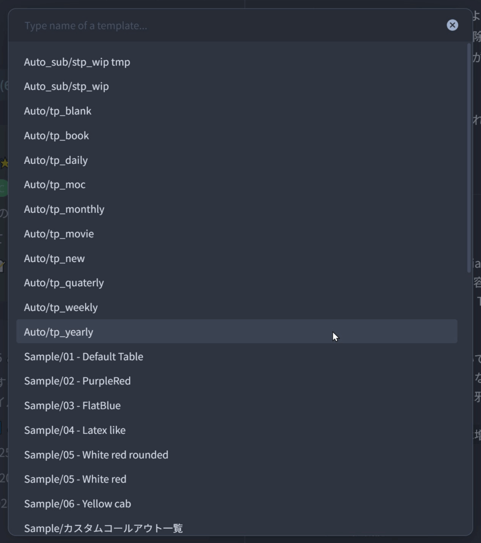This screenshot has height=543, width=481.
Task: Insert the Auto/tp_daily template
Action: [56, 160]
